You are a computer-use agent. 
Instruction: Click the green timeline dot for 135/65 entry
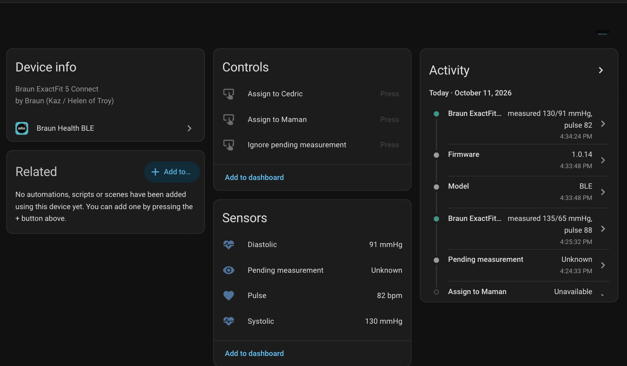tap(436, 219)
